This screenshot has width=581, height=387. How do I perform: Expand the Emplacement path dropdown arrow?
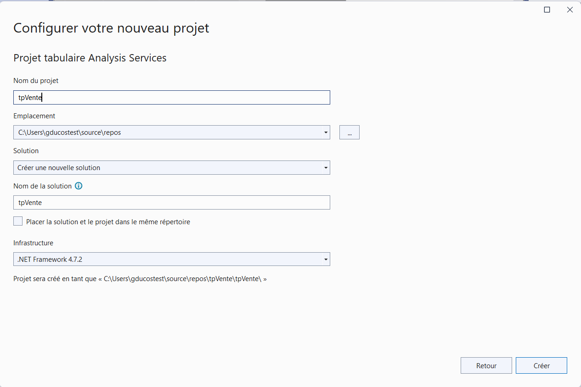pyautogui.click(x=326, y=133)
